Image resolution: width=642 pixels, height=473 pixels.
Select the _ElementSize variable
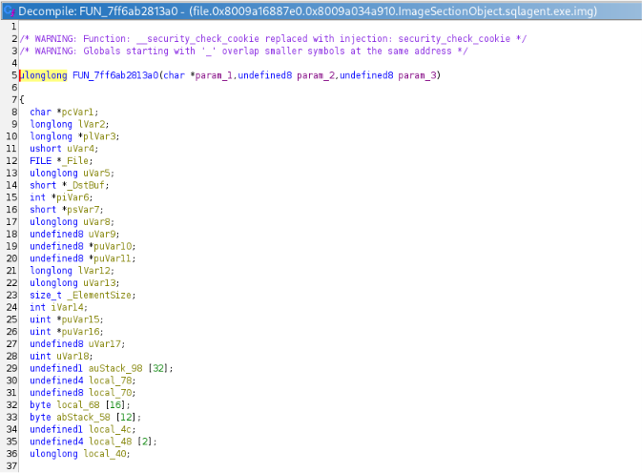(x=99, y=295)
